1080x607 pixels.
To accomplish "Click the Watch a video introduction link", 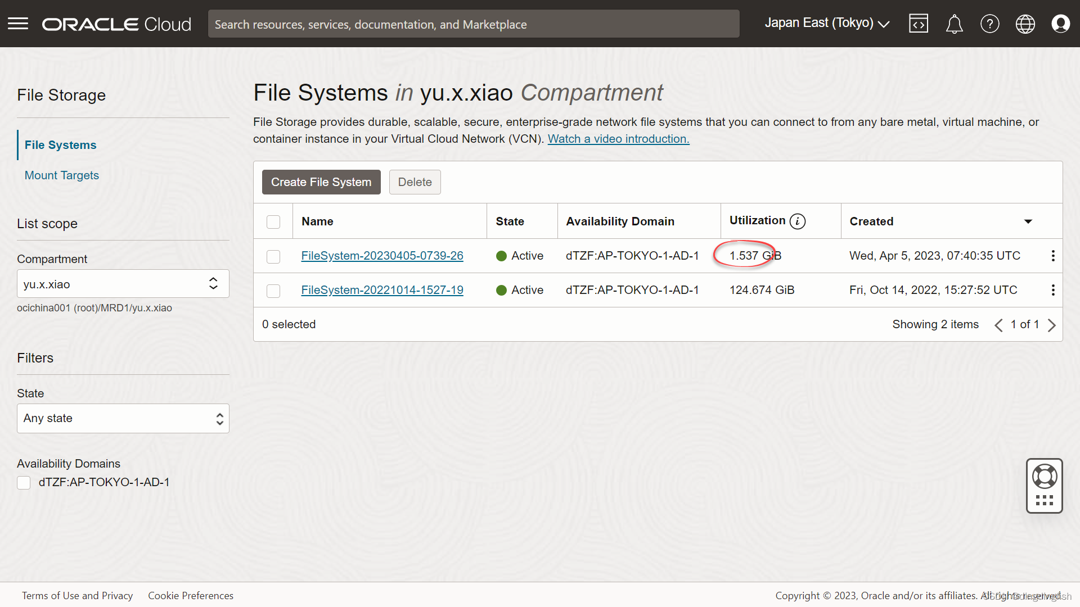I will click(x=619, y=139).
